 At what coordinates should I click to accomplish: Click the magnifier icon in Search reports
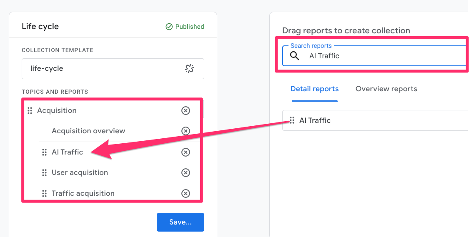coord(294,56)
